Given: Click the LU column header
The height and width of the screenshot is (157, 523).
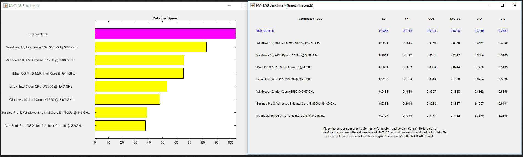Looking at the screenshot, I should point(384,19).
